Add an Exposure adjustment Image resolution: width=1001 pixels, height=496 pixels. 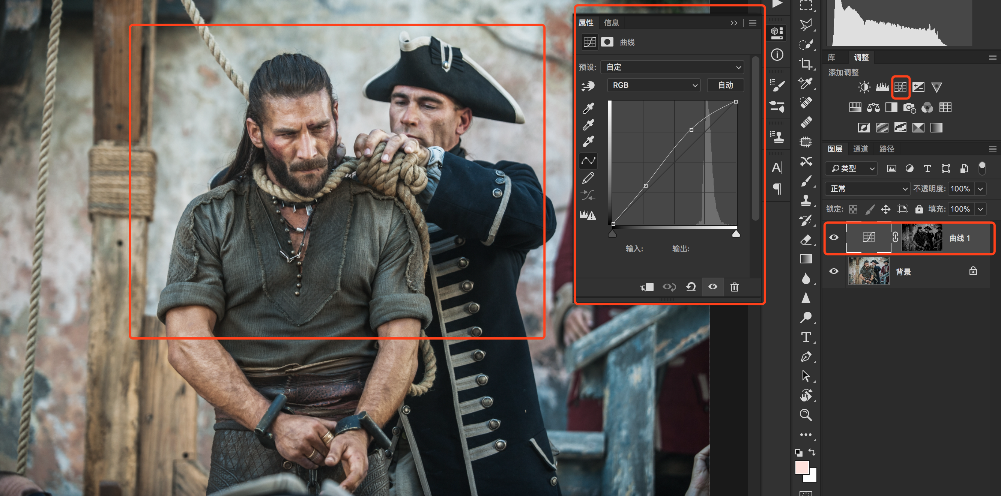918,87
